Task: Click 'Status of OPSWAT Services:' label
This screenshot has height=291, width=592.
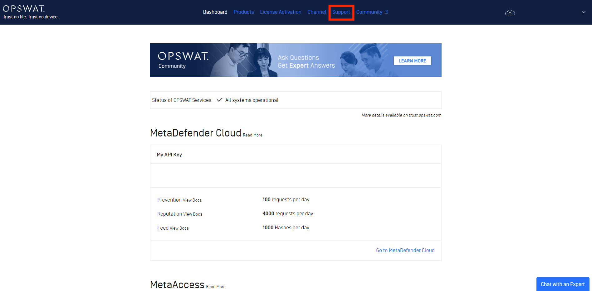Action: point(182,100)
